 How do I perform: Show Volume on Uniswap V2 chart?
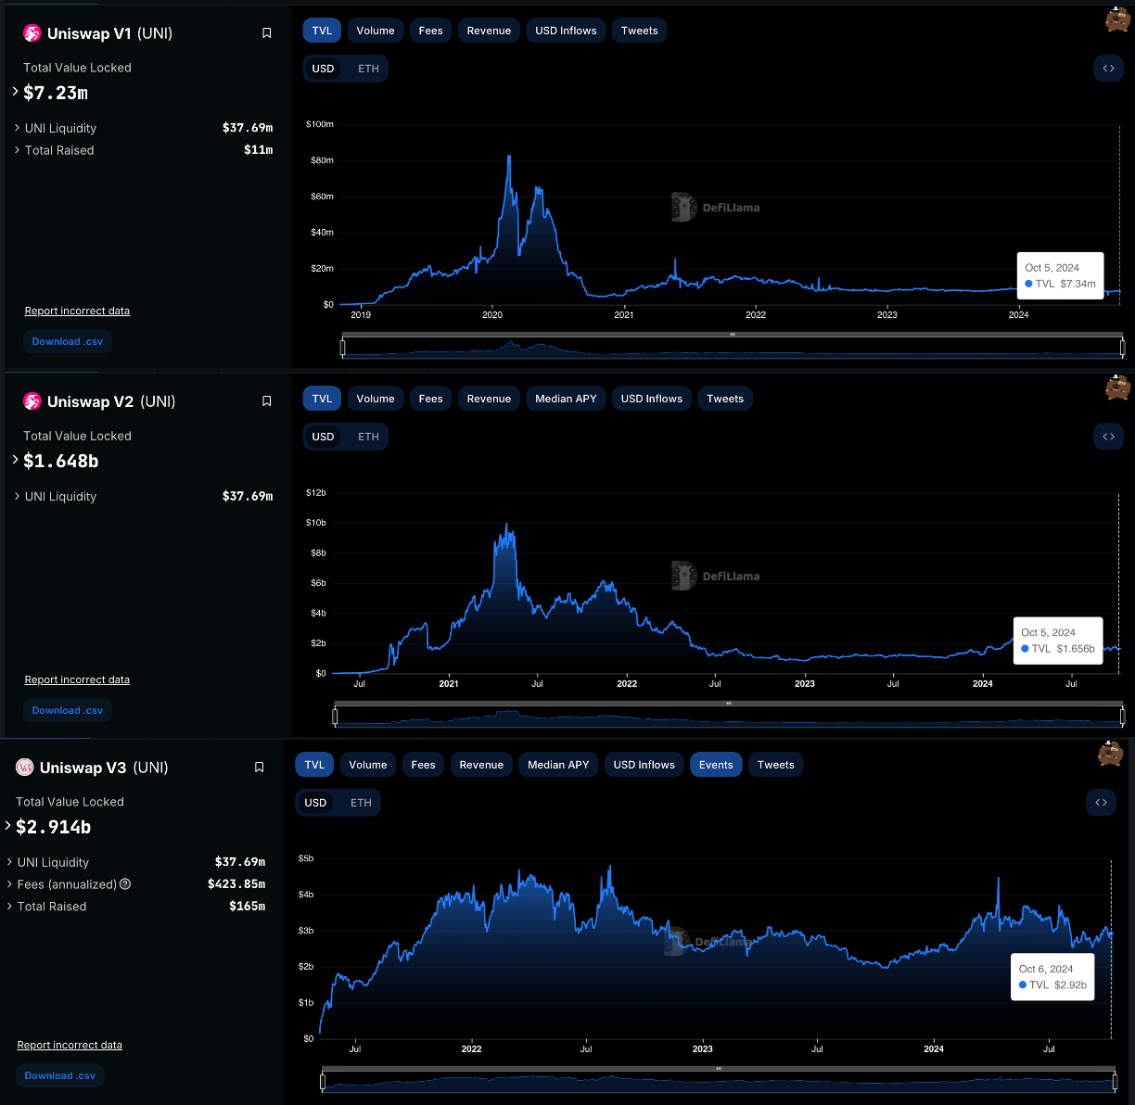[376, 399]
